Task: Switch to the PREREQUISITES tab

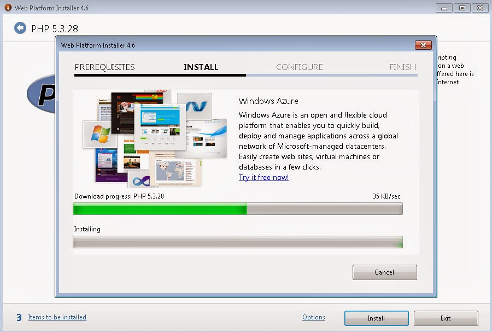Action: [104, 67]
